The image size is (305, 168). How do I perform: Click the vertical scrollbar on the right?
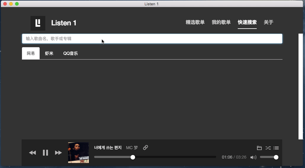pos(301,86)
